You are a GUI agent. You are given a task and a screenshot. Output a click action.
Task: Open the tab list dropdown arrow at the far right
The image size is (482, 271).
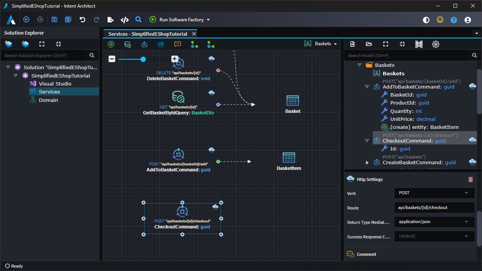click(477, 33)
